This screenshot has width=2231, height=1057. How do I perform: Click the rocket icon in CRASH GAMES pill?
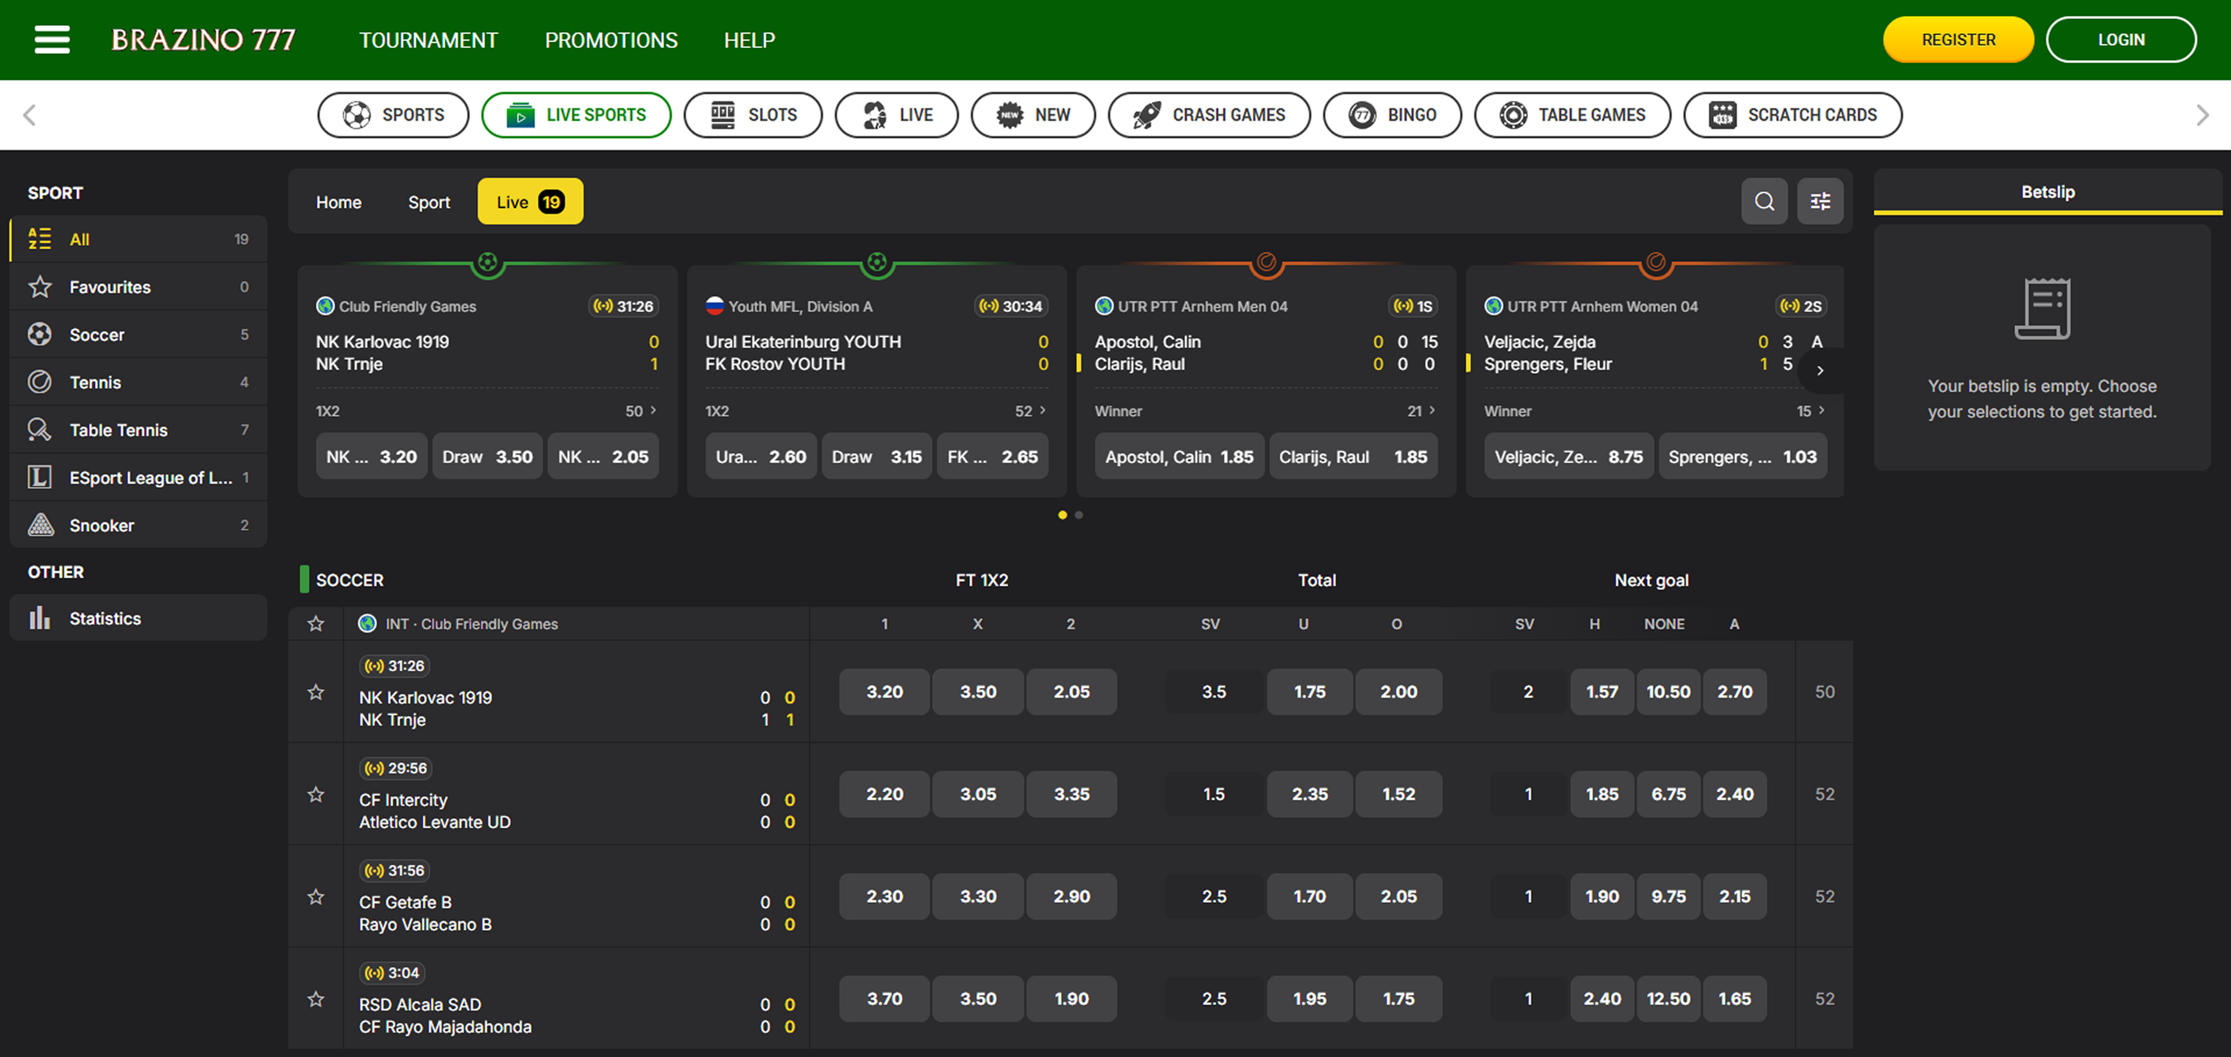(x=1147, y=115)
